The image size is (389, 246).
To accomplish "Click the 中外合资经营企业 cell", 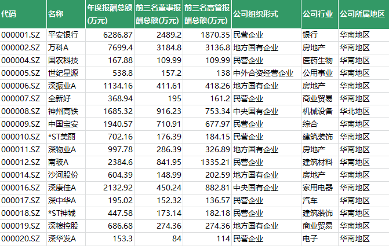I will tap(265, 73).
